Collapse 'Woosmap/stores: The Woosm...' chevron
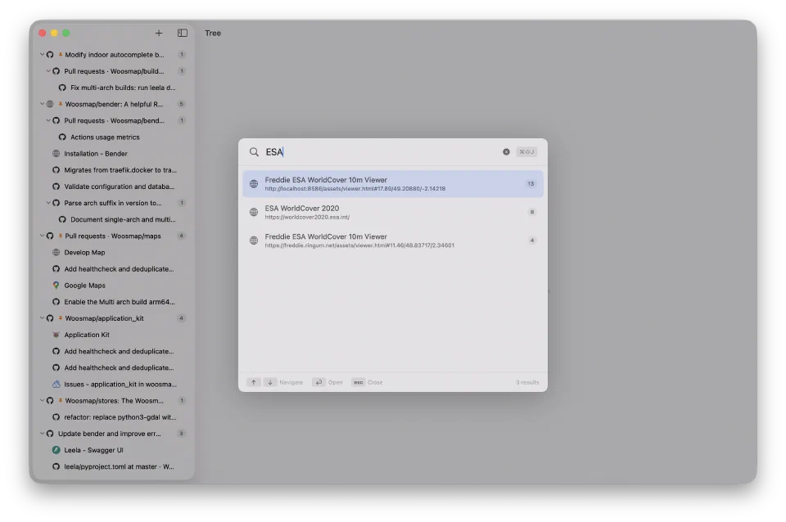Viewport: 786px width, 522px height. coord(42,401)
